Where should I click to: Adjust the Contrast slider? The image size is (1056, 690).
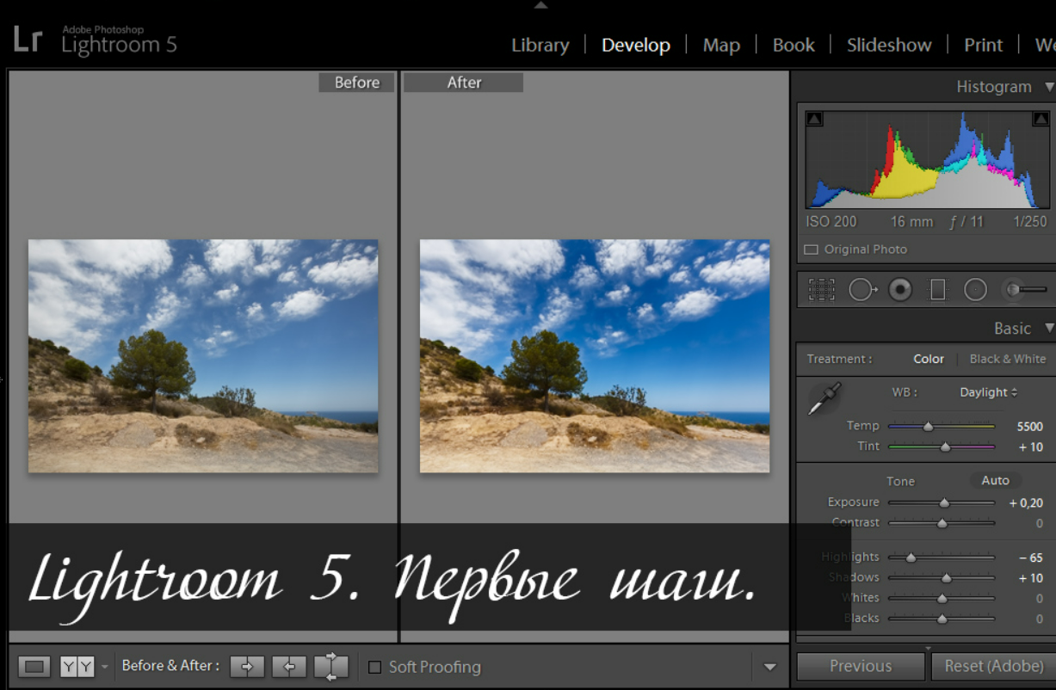(x=941, y=523)
